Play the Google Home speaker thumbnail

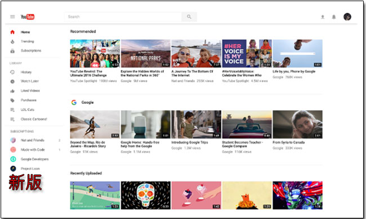tap(146, 124)
